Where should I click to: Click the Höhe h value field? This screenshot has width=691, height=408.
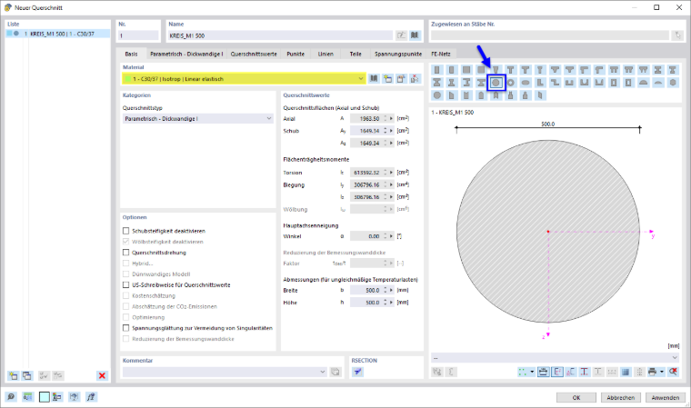point(366,303)
